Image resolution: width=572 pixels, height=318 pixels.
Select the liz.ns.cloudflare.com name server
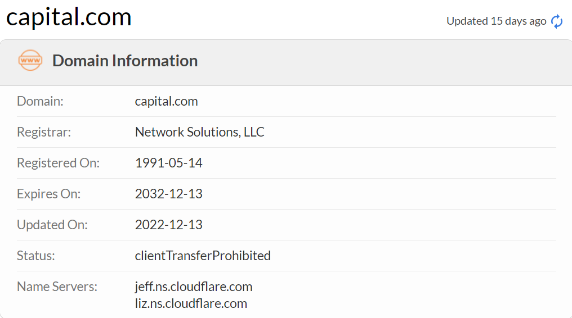click(191, 304)
